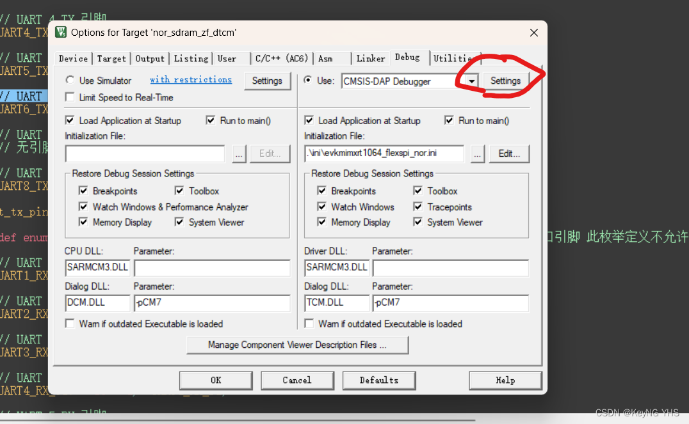Select the "Use Simulator" radio button
Viewport: 689px width, 424px height.
[x=69, y=81]
